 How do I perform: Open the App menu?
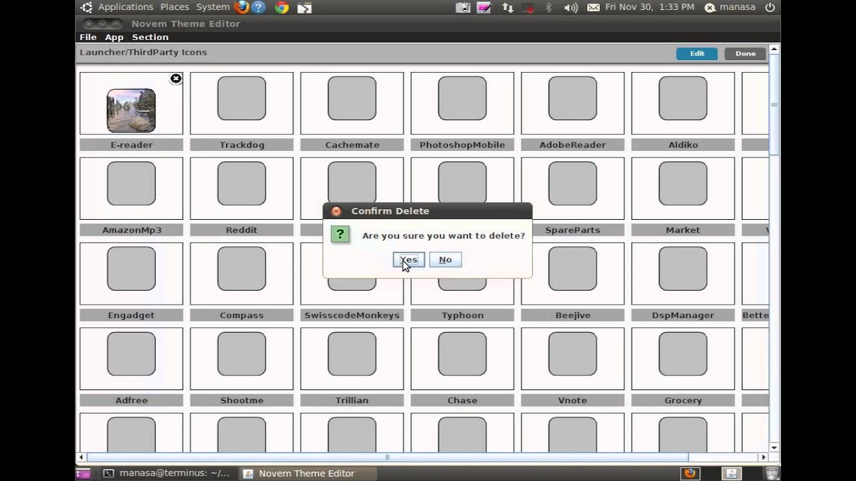click(114, 37)
